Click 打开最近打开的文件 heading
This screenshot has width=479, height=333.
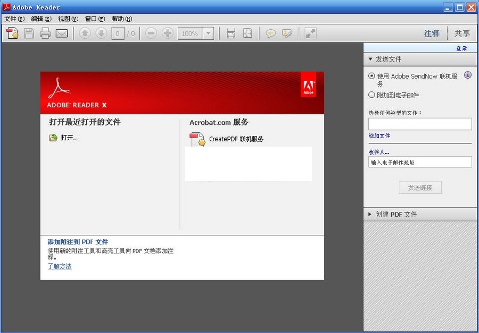point(85,122)
